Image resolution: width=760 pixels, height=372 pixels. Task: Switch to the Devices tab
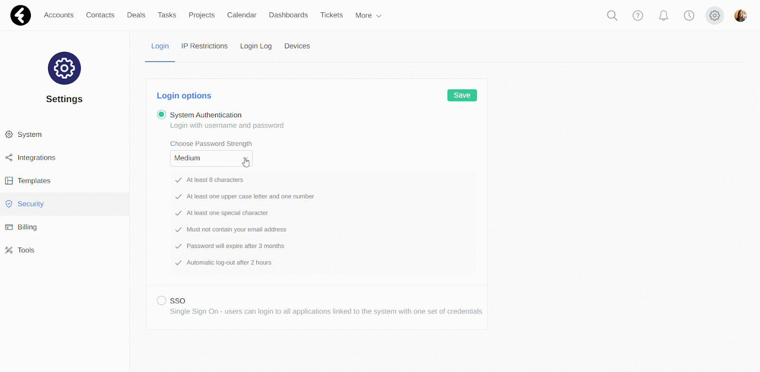click(297, 46)
